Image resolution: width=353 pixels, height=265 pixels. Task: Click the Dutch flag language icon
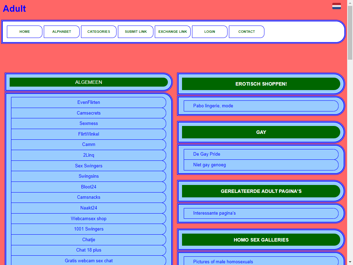coord(336,6)
